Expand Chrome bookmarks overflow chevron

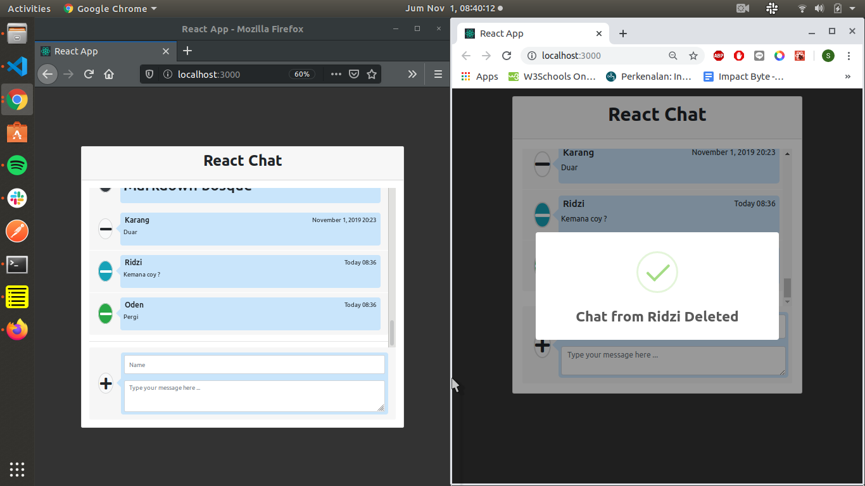847,77
